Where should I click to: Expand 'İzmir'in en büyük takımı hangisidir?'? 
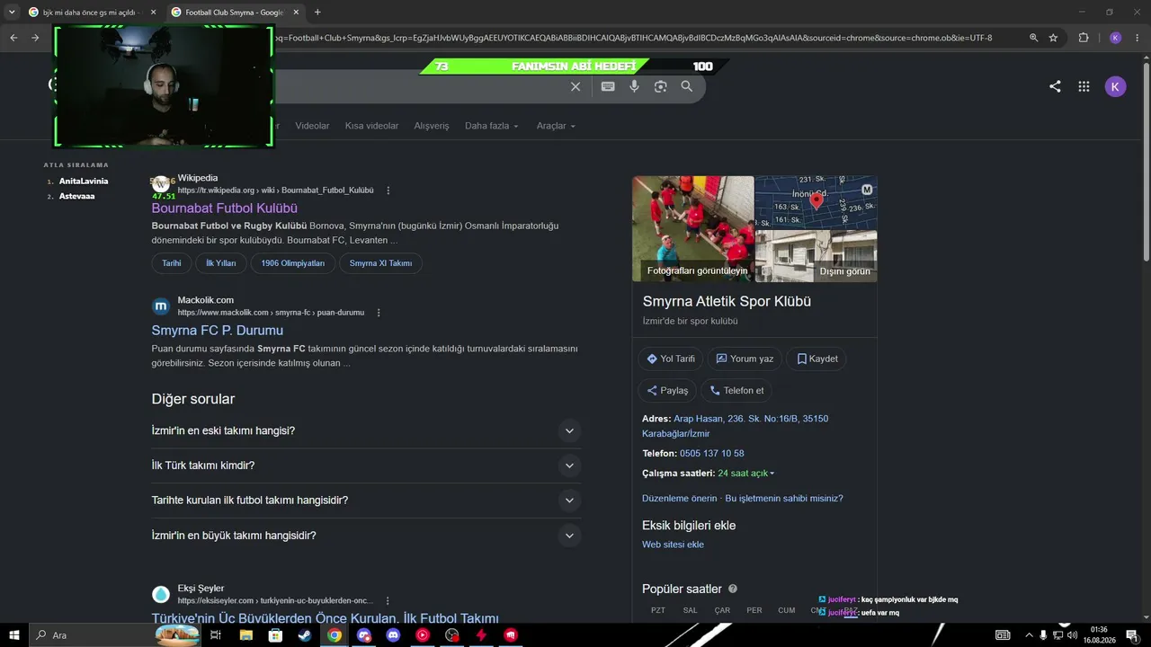tap(366, 536)
